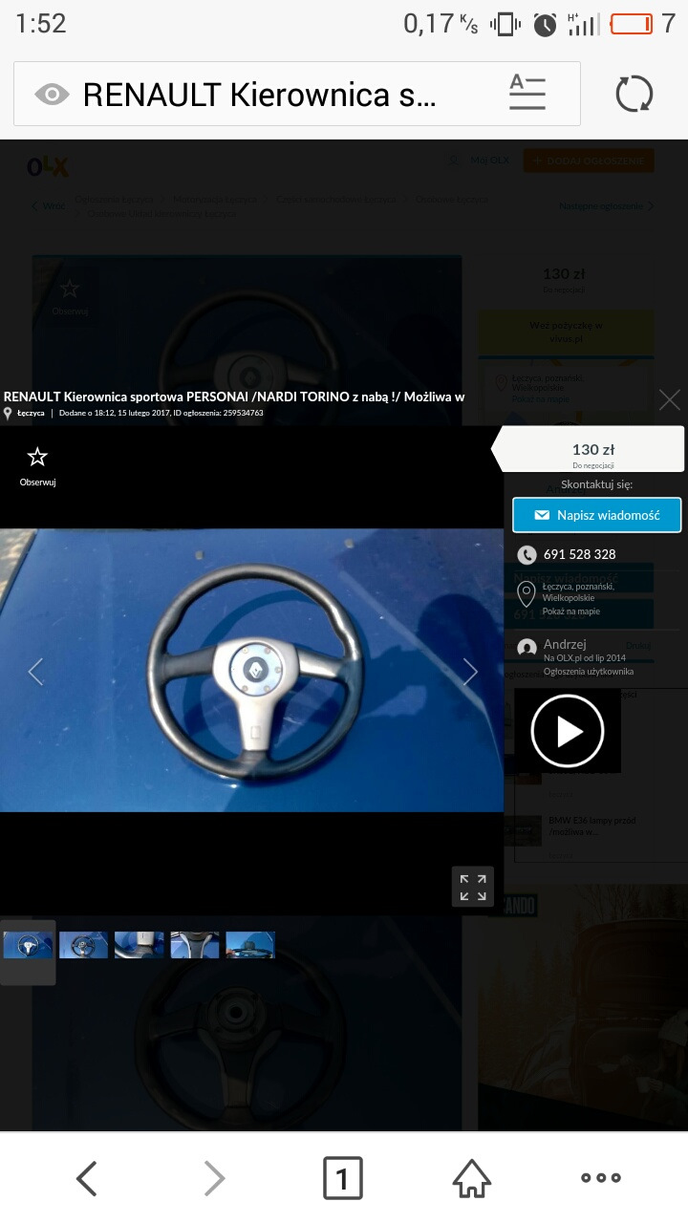Open browser three-dot menu
This screenshot has height=1223, width=688.
(x=601, y=1178)
